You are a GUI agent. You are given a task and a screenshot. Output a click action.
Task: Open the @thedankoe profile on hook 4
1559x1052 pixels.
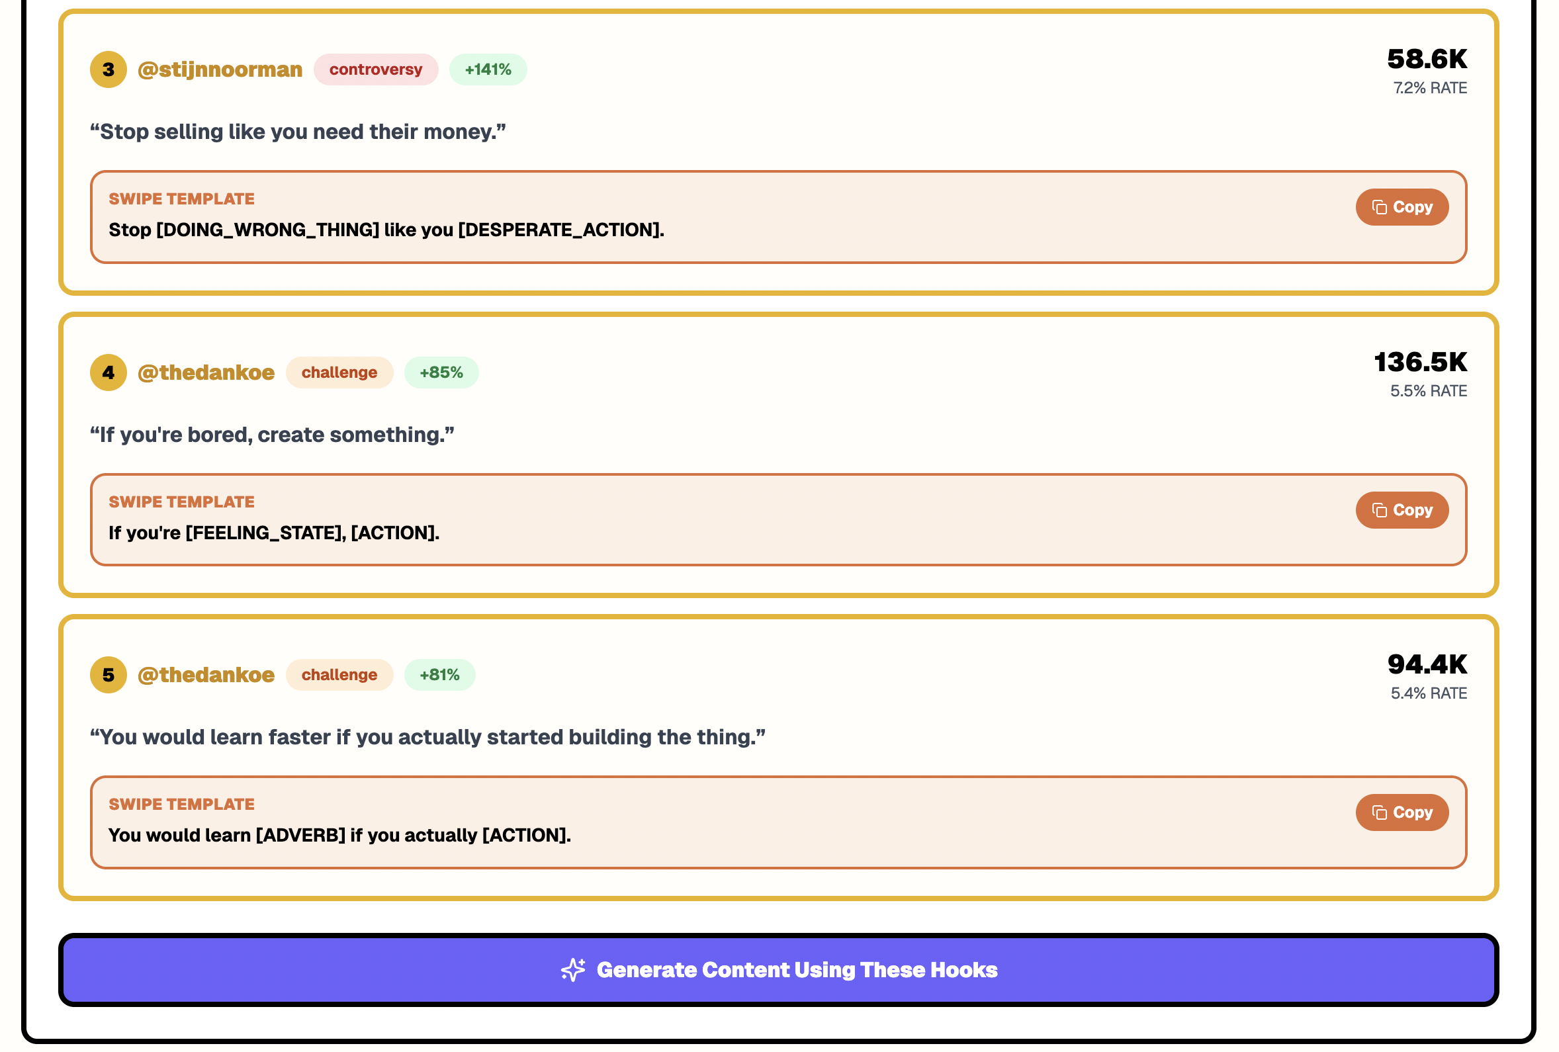pyautogui.click(x=205, y=373)
